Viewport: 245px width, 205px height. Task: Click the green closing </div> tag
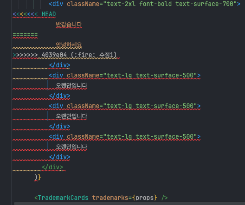coord(52,167)
